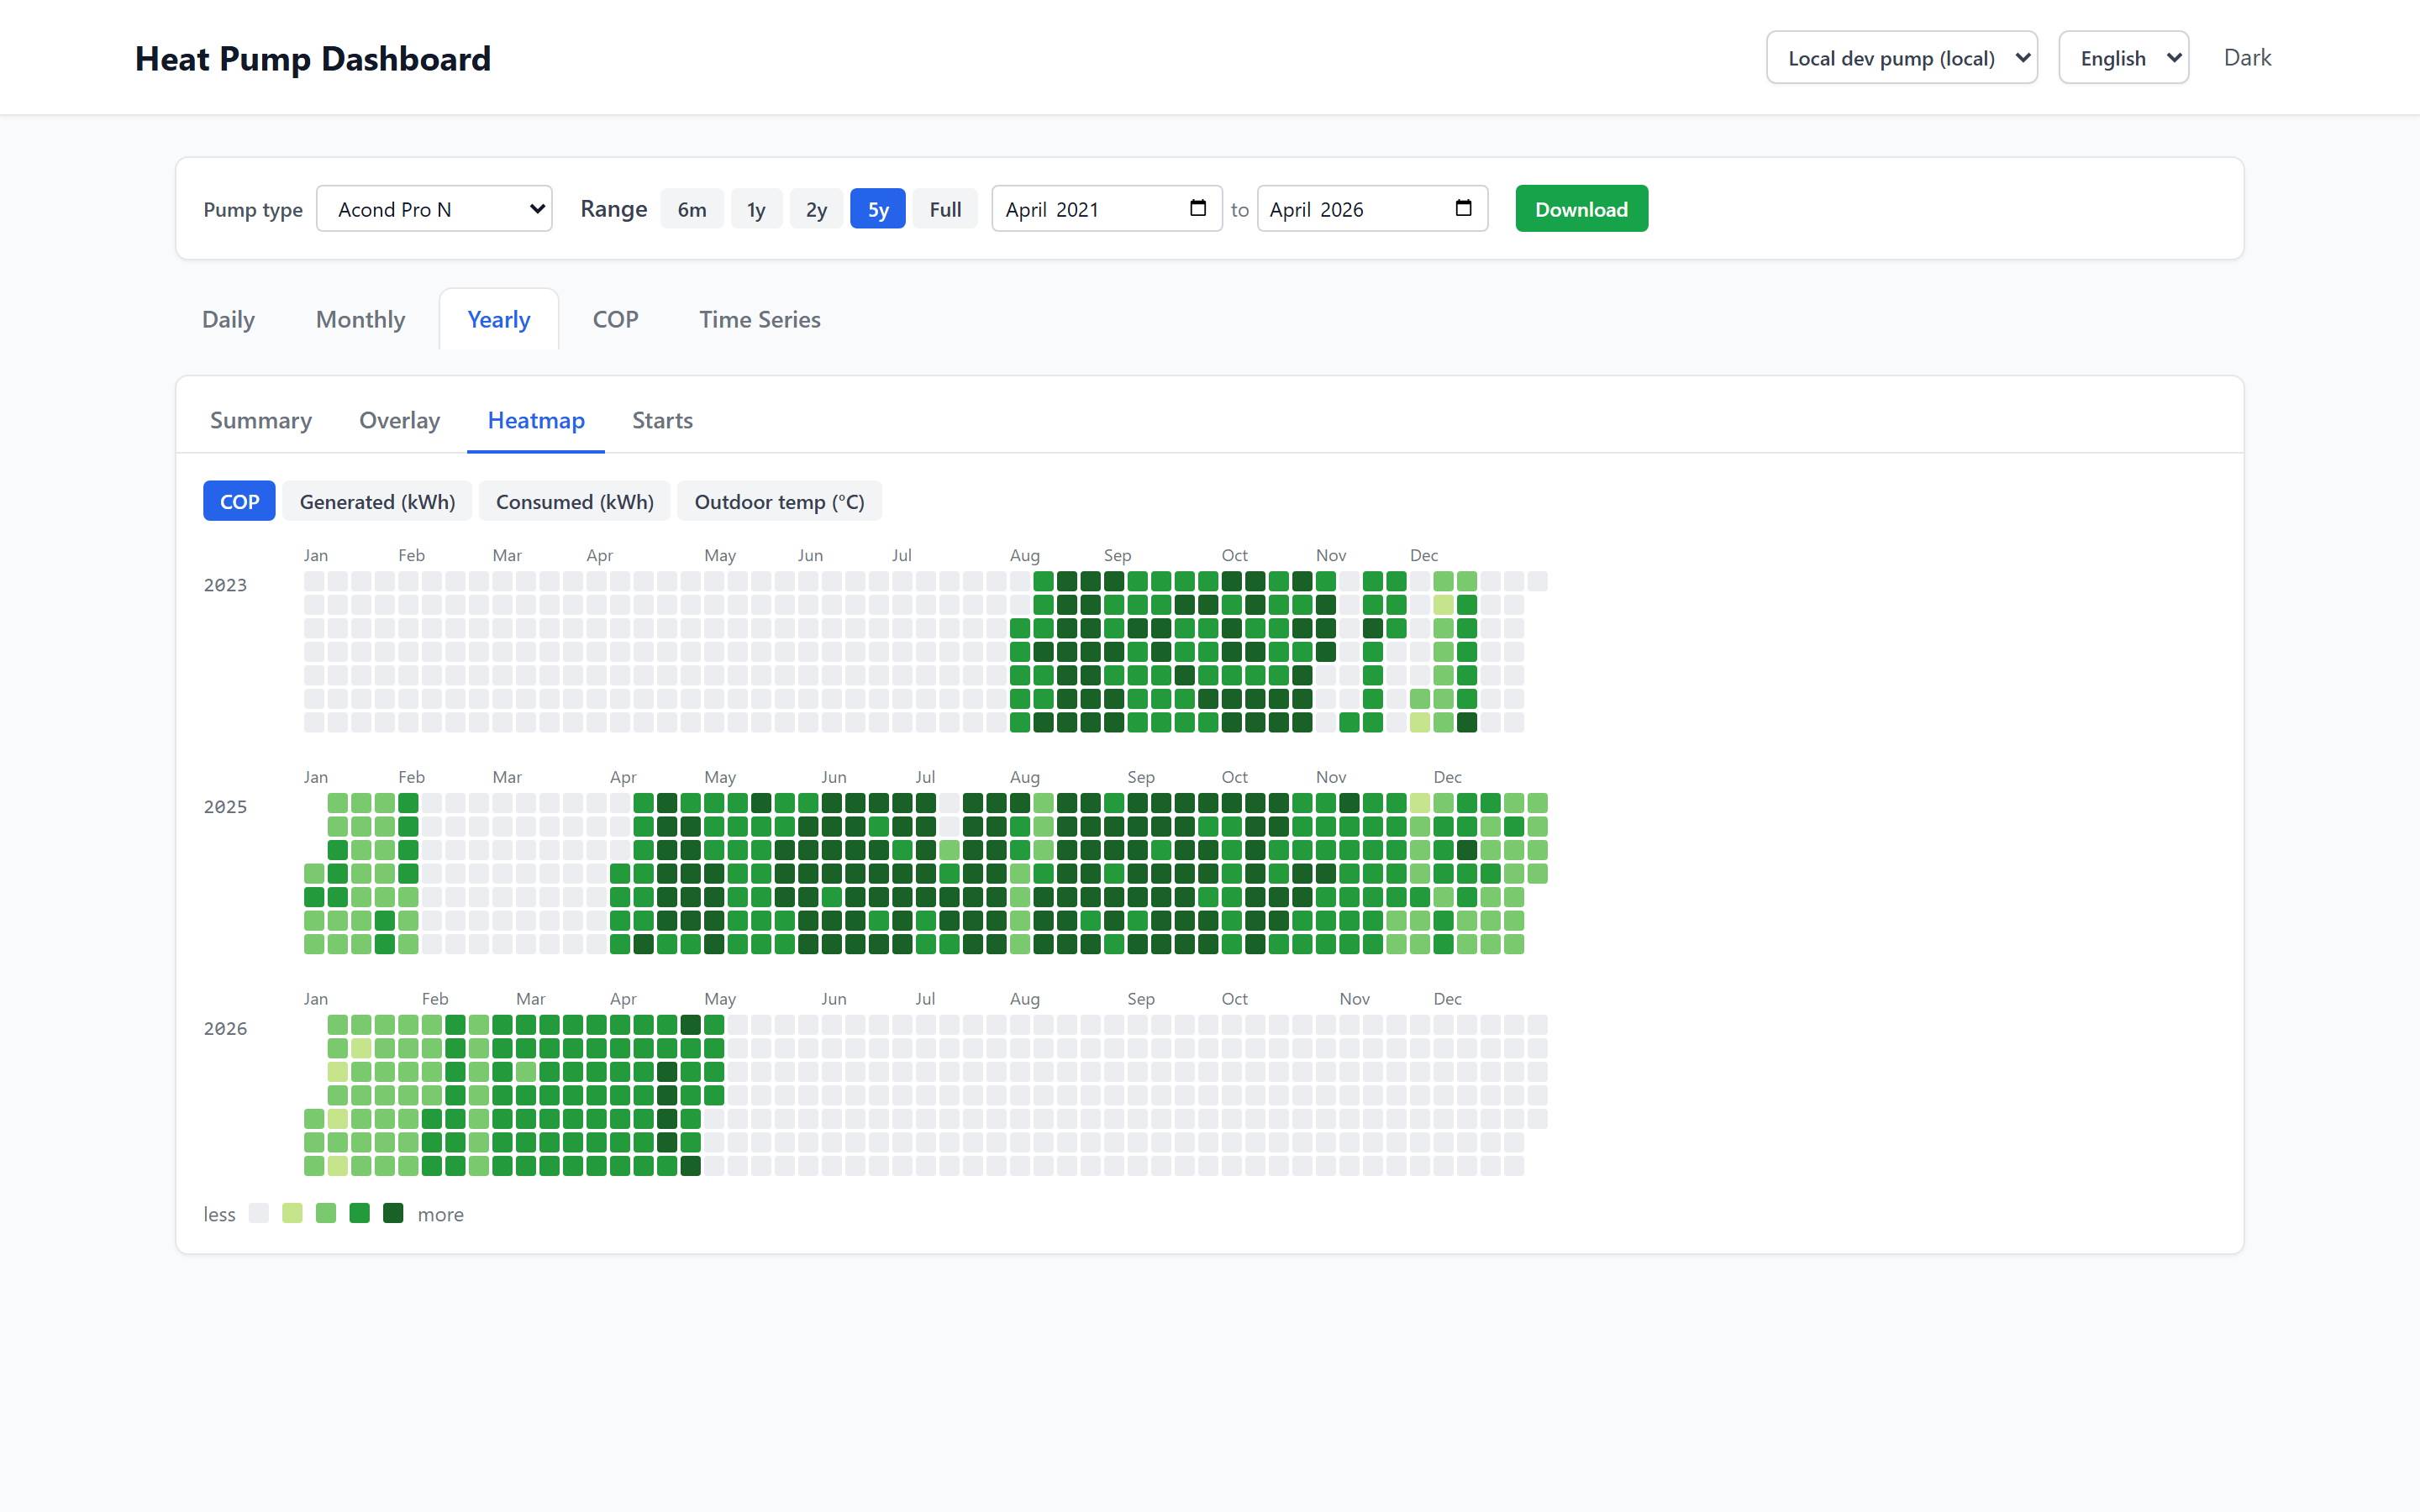This screenshot has width=2420, height=1512.
Task: Click the end date field April 2026
Action: [1372, 209]
